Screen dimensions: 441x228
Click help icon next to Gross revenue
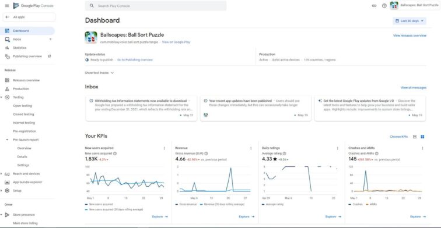click(206, 154)
